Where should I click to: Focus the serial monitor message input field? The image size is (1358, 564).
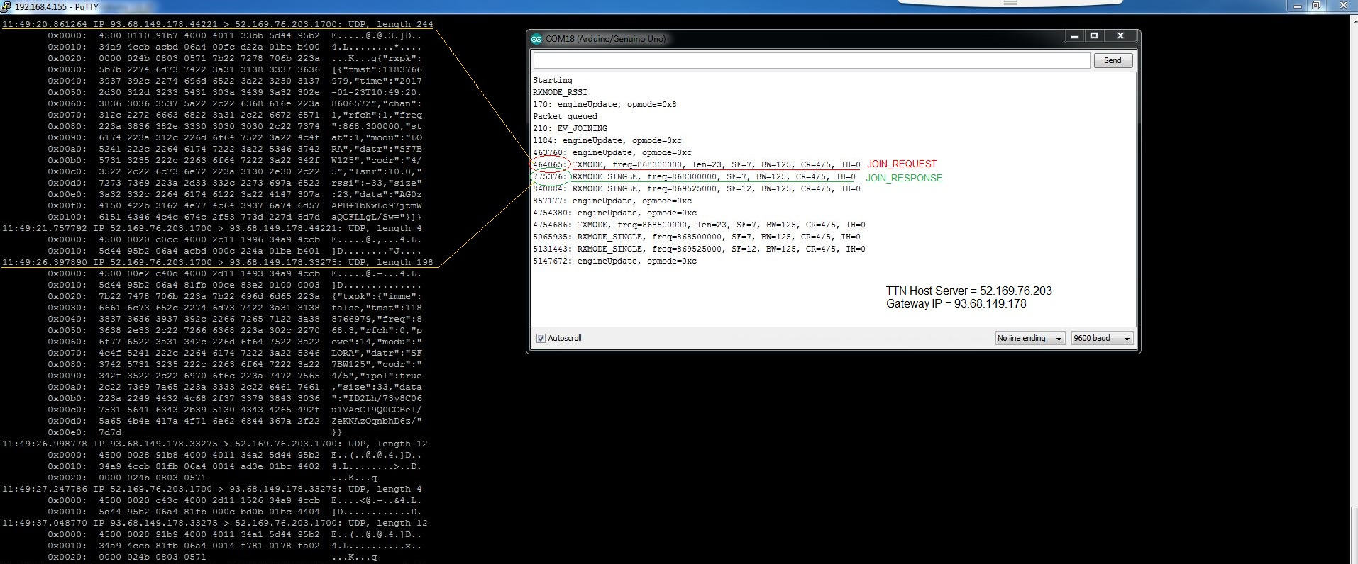tap(812, 61)
